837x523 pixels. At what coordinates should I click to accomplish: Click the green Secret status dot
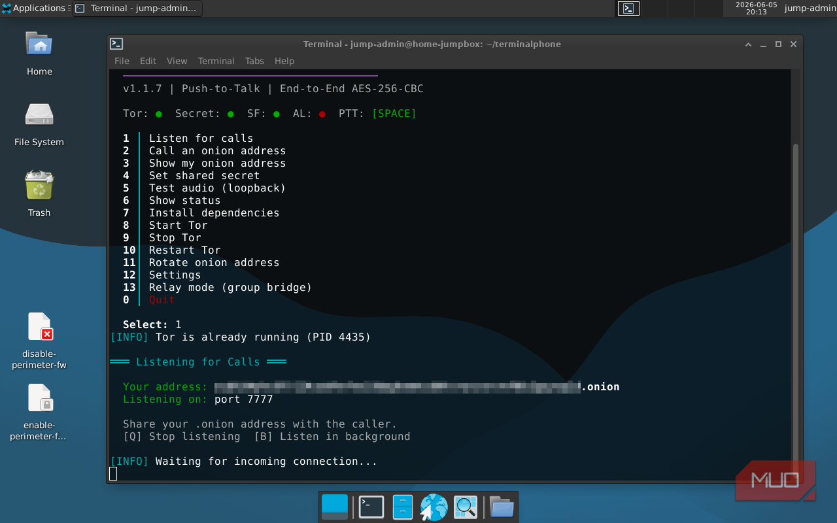point(231,114)
